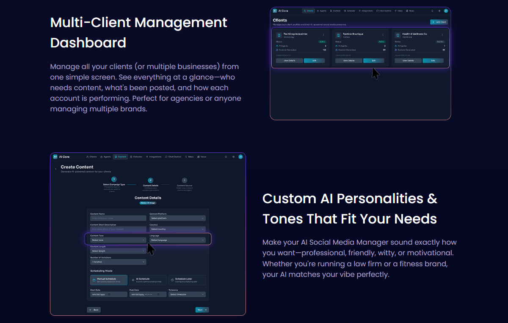Click the calendar icon in Start Date field
Screen dimensions: 508x323
109,294
